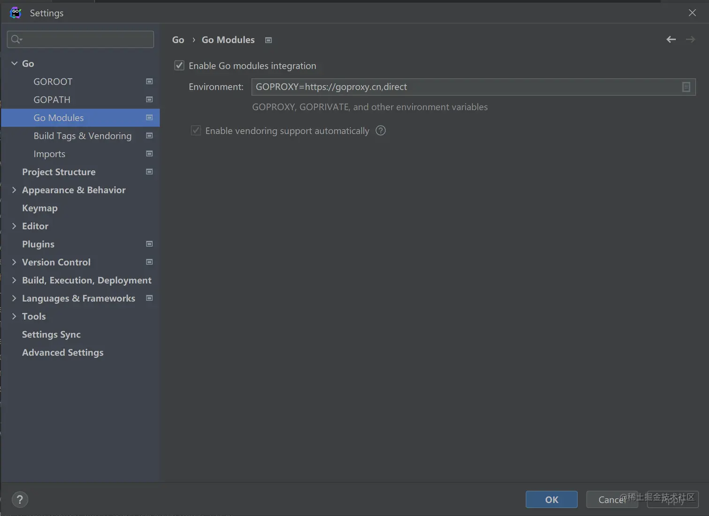
Task: Click project-level icon next to Go Modules row
Action: coord(149,118)
